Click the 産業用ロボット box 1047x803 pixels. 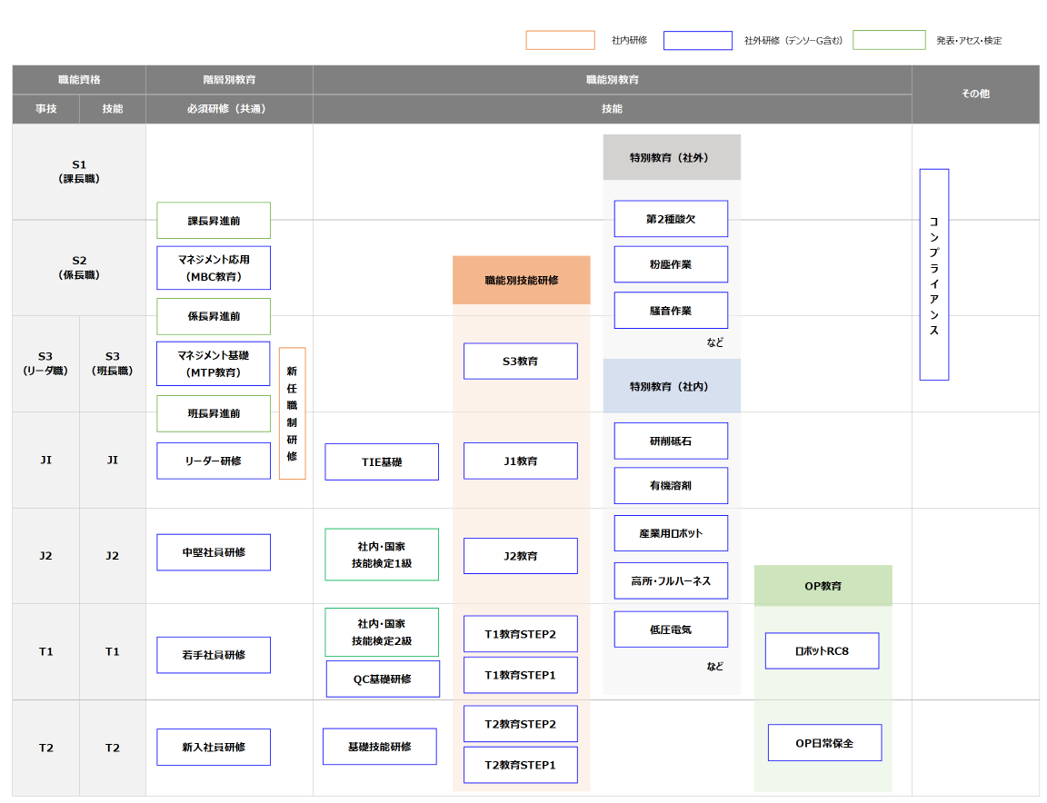[x=671, y=533]
